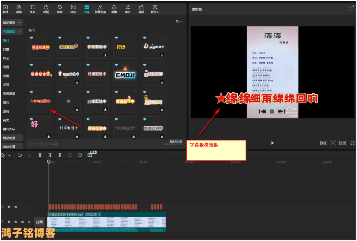Expand the 智能识别 dropdown
The height and width of the screenshot is (241, 357).
[x=12, y=22]
